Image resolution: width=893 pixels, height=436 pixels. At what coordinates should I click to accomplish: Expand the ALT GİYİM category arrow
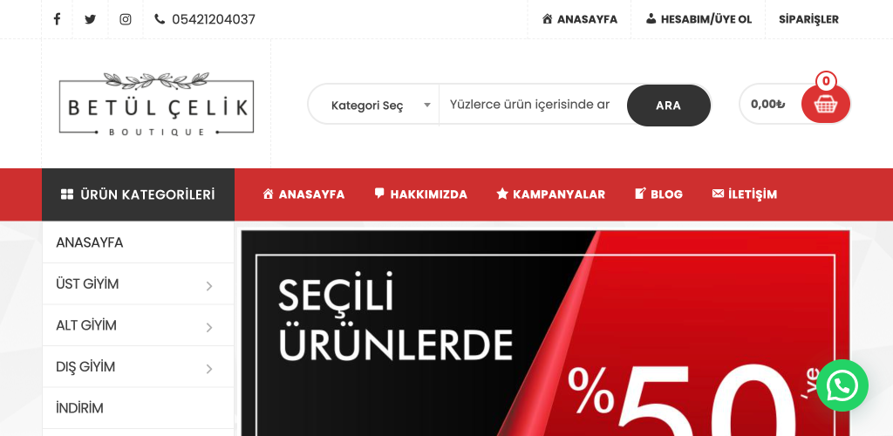pyautogui.click(x=209, y=327)
